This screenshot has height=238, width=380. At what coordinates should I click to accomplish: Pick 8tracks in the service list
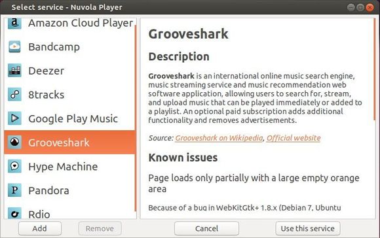coord(47,95)
